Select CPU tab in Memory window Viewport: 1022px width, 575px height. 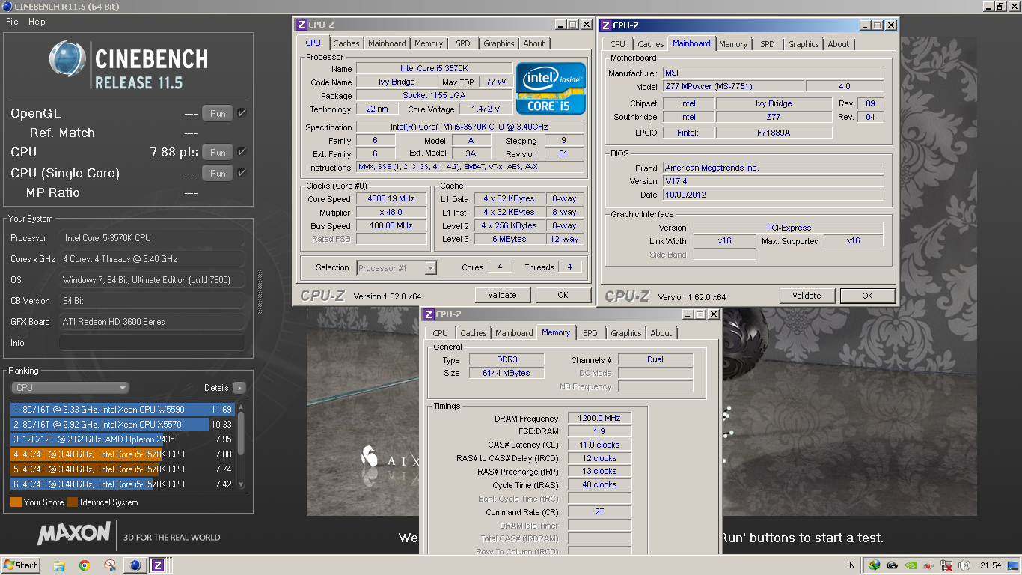click(x=440, y=333)
